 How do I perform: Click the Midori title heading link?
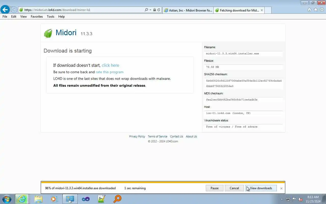tap(66, 33)
